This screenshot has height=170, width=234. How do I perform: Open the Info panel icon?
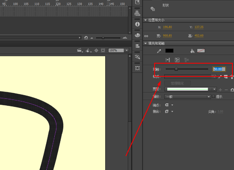(137, 24)
